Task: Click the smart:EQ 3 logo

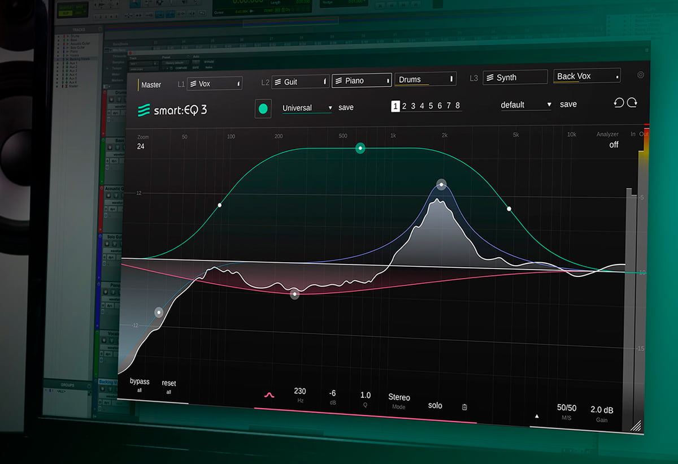Action: pos(172,110)
